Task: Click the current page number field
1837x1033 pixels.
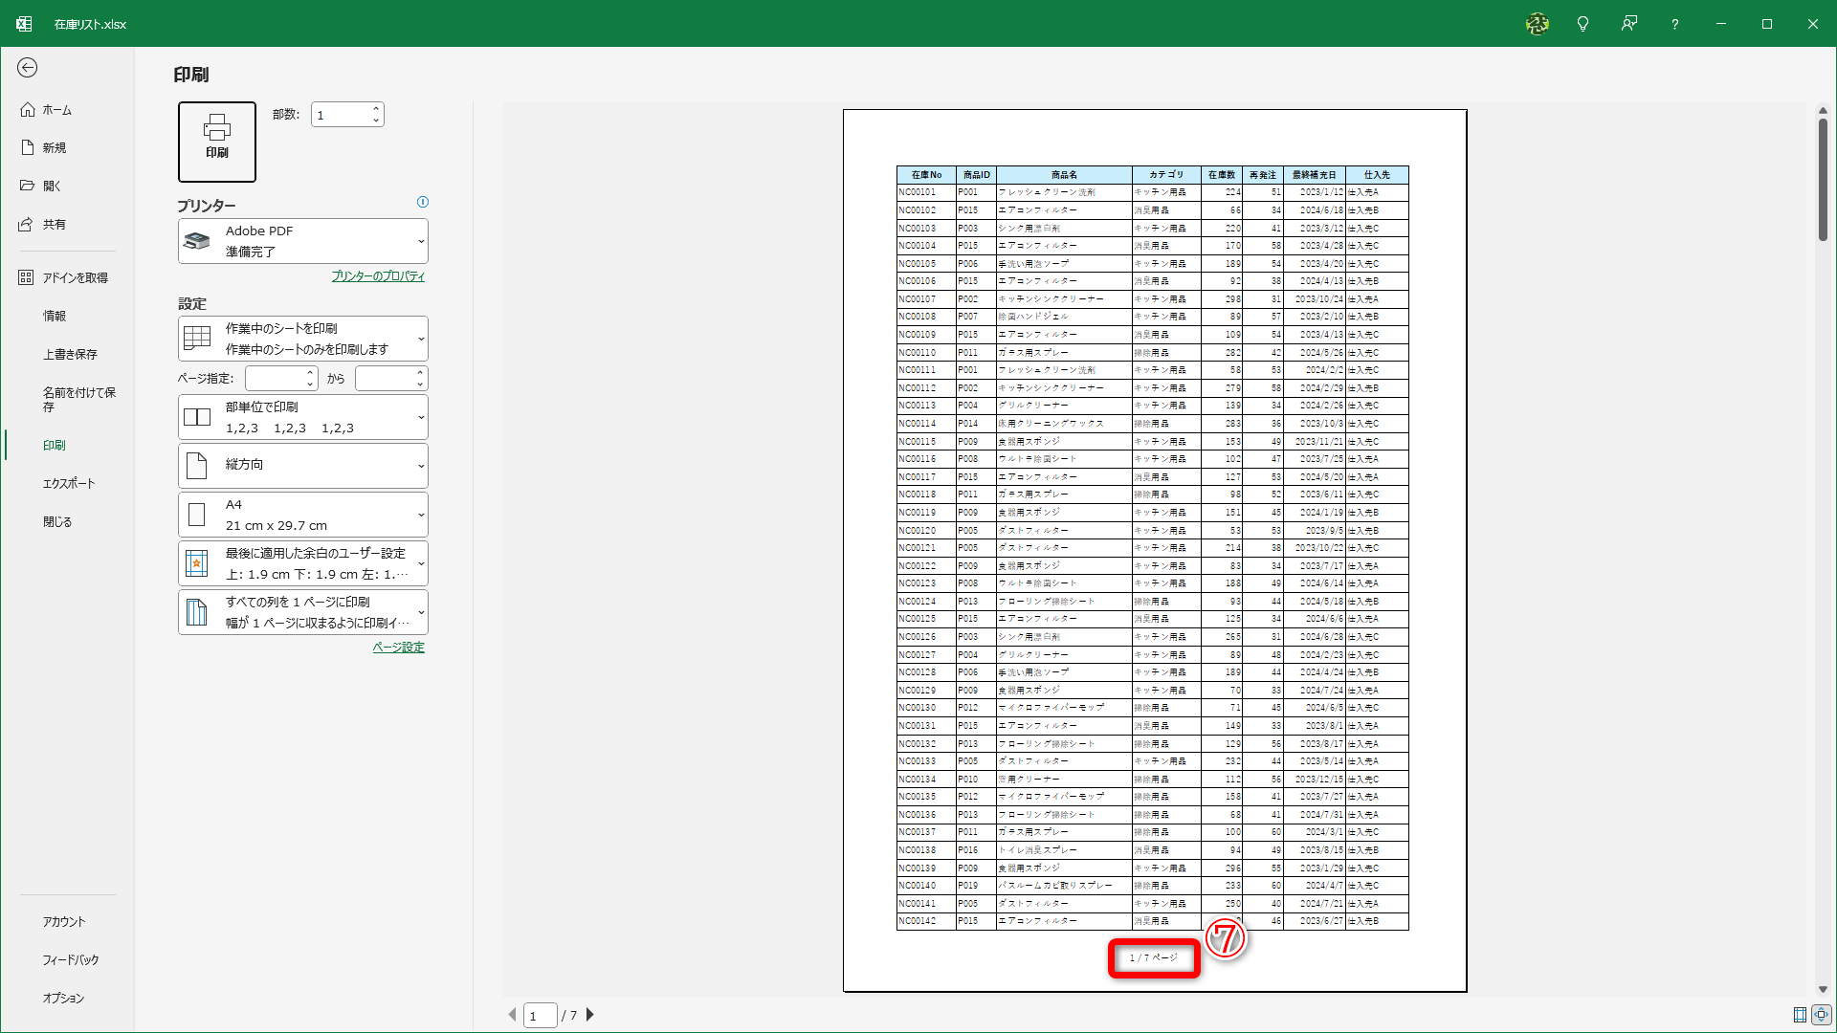Action: [x=540, y=1015]
